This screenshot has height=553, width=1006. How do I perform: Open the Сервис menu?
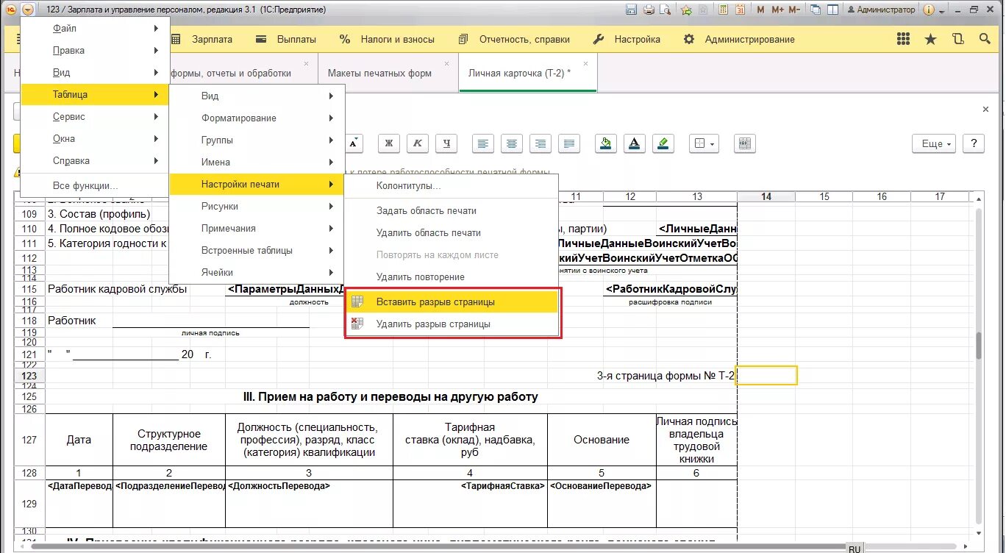click(95, 117)
